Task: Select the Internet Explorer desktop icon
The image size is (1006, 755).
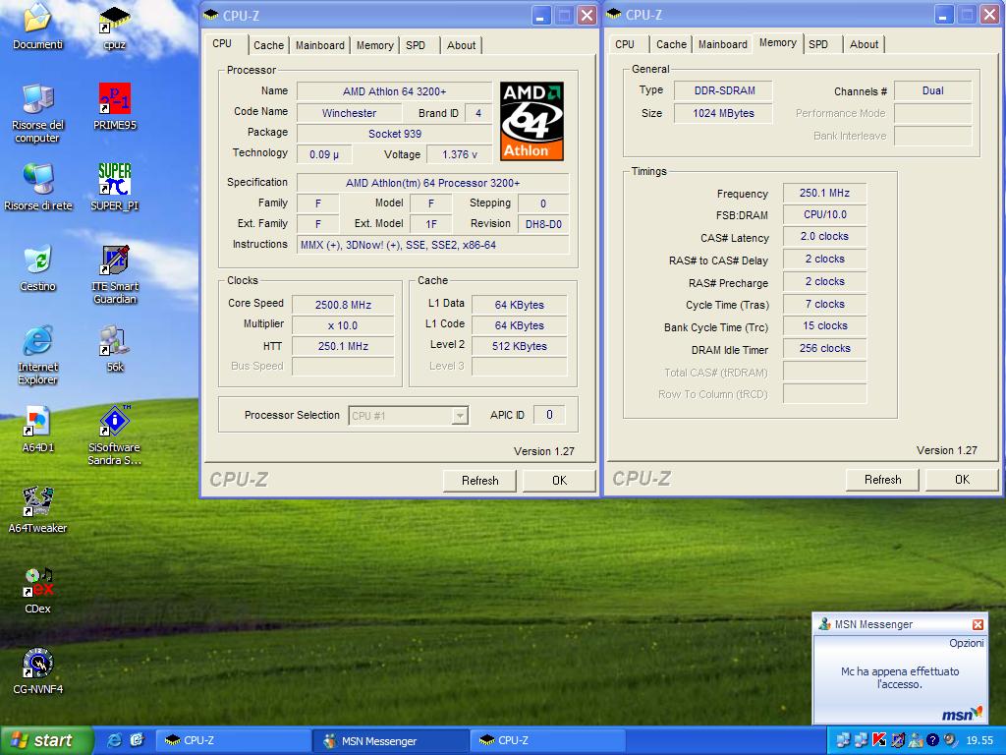Action: click(38, 354)
